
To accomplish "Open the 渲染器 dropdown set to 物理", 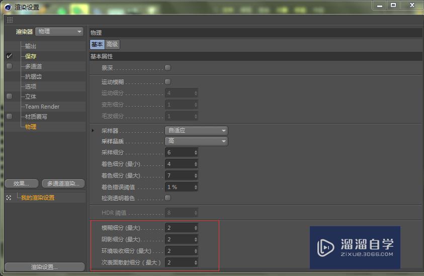I will tap(59, 32).
